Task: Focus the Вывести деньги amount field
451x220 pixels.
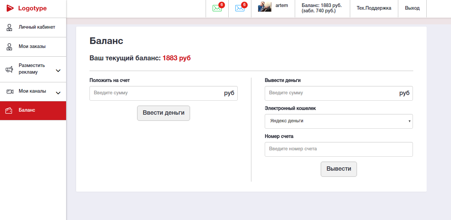Action: (339, 93)
